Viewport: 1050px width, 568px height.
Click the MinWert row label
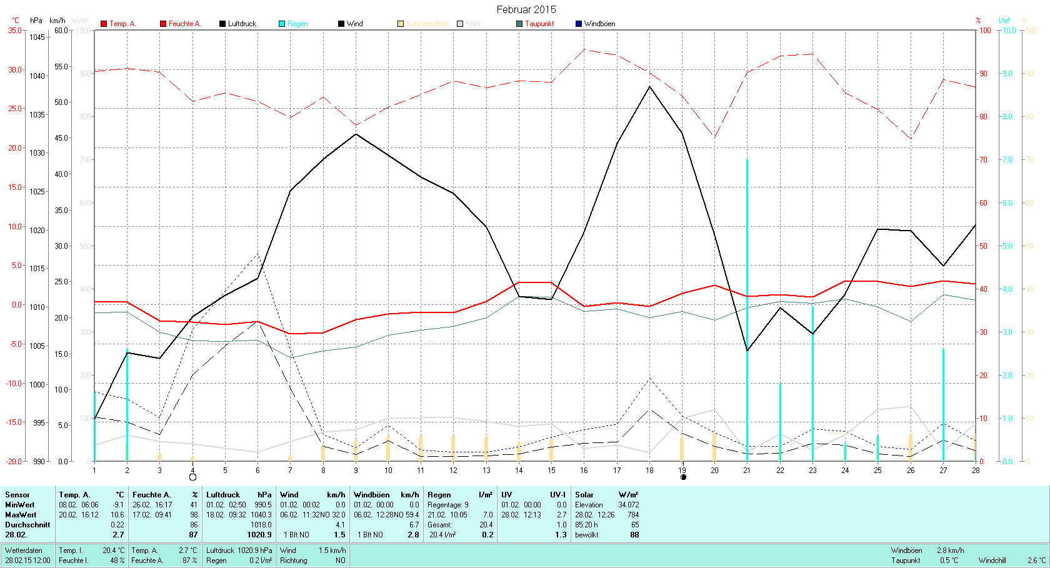point(20,505)
